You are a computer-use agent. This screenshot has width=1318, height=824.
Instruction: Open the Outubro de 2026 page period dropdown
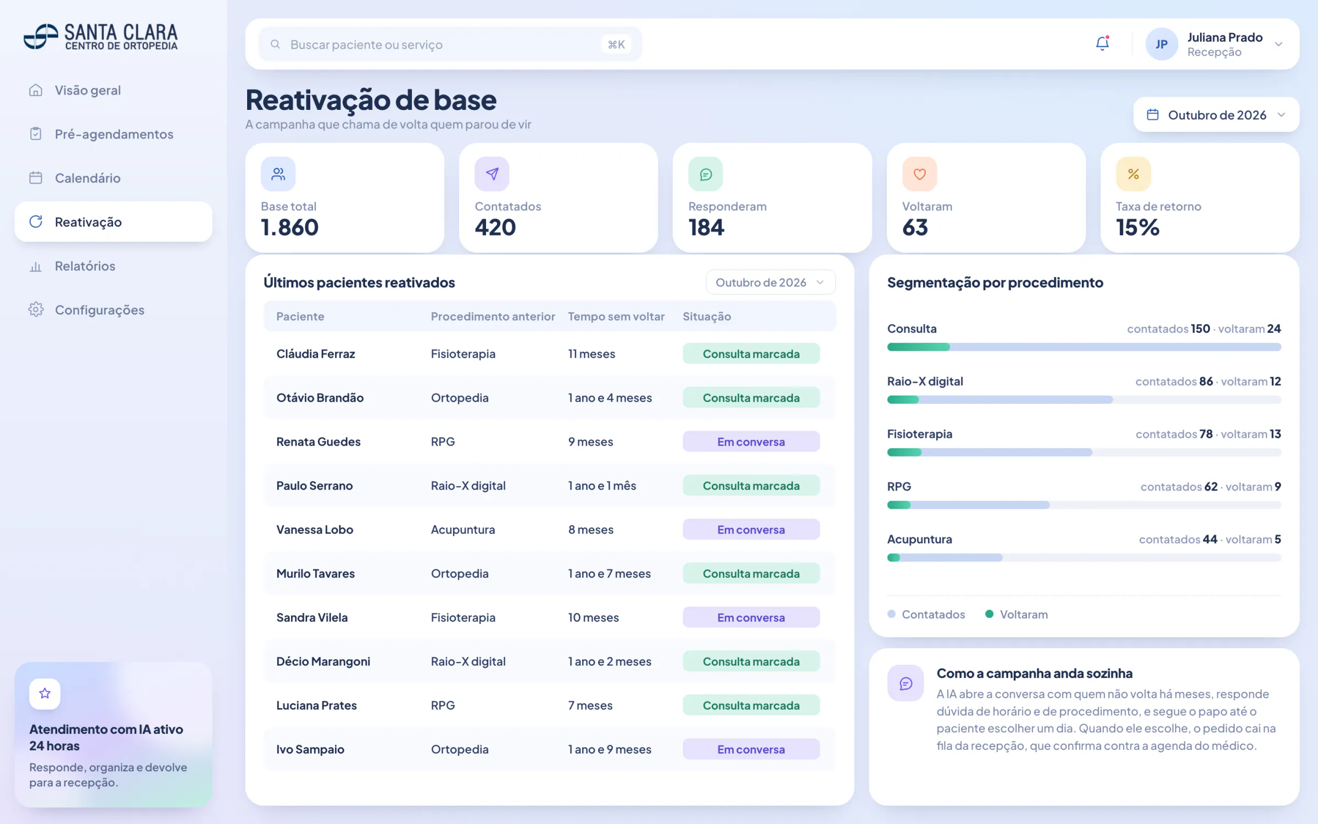click(1216, 115)
